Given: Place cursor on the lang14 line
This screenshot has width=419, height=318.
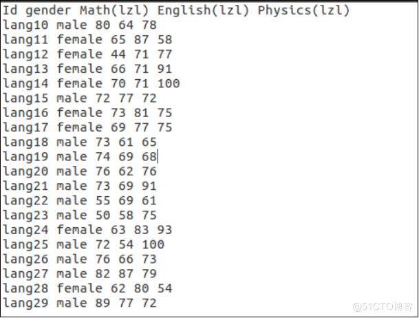Looking at the screenshot, I should coord(91,84).
